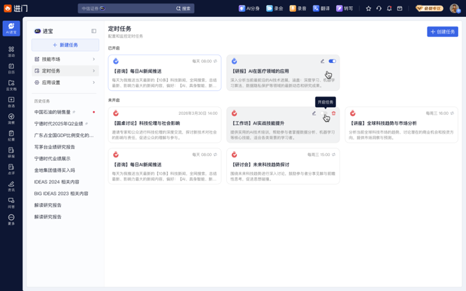Select AI进宝 in the left navigation rail
The width and height of the screenshot is (466, 291).
click(11, 28)
